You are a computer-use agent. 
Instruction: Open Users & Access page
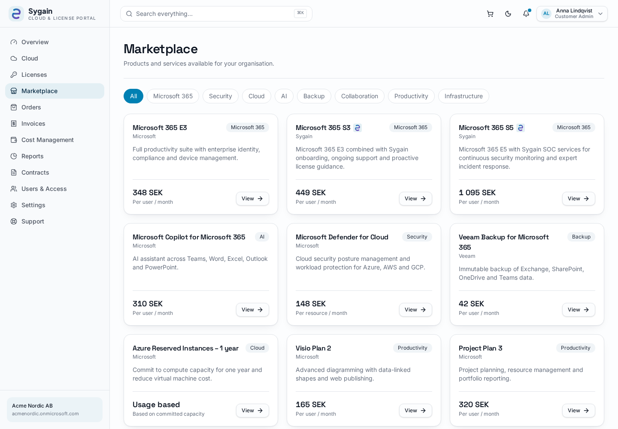pyautogui.click(x=55, y=189)
